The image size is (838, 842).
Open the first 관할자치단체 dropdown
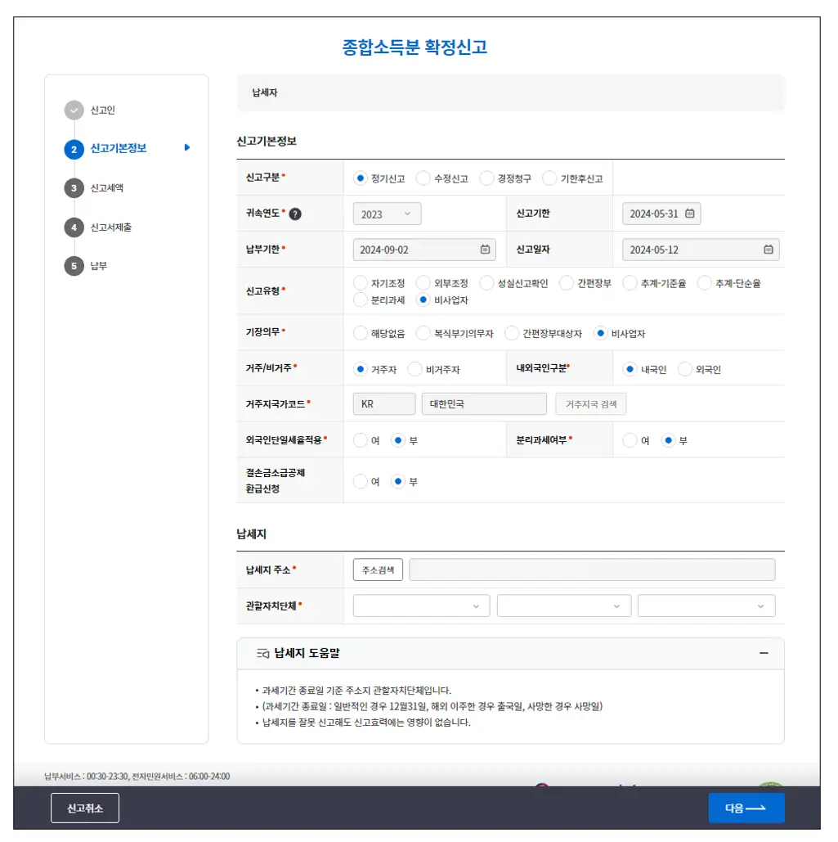[x=421, y=606]
